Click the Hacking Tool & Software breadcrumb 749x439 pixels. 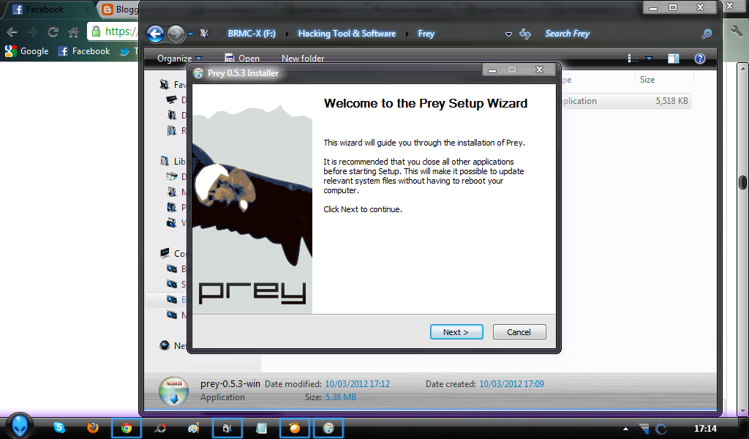347,34
